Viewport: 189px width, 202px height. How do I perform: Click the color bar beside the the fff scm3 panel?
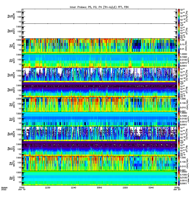coord(179,149)
